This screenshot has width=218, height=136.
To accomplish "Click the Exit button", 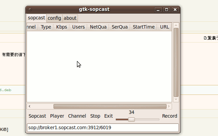I will click(108, 116).
